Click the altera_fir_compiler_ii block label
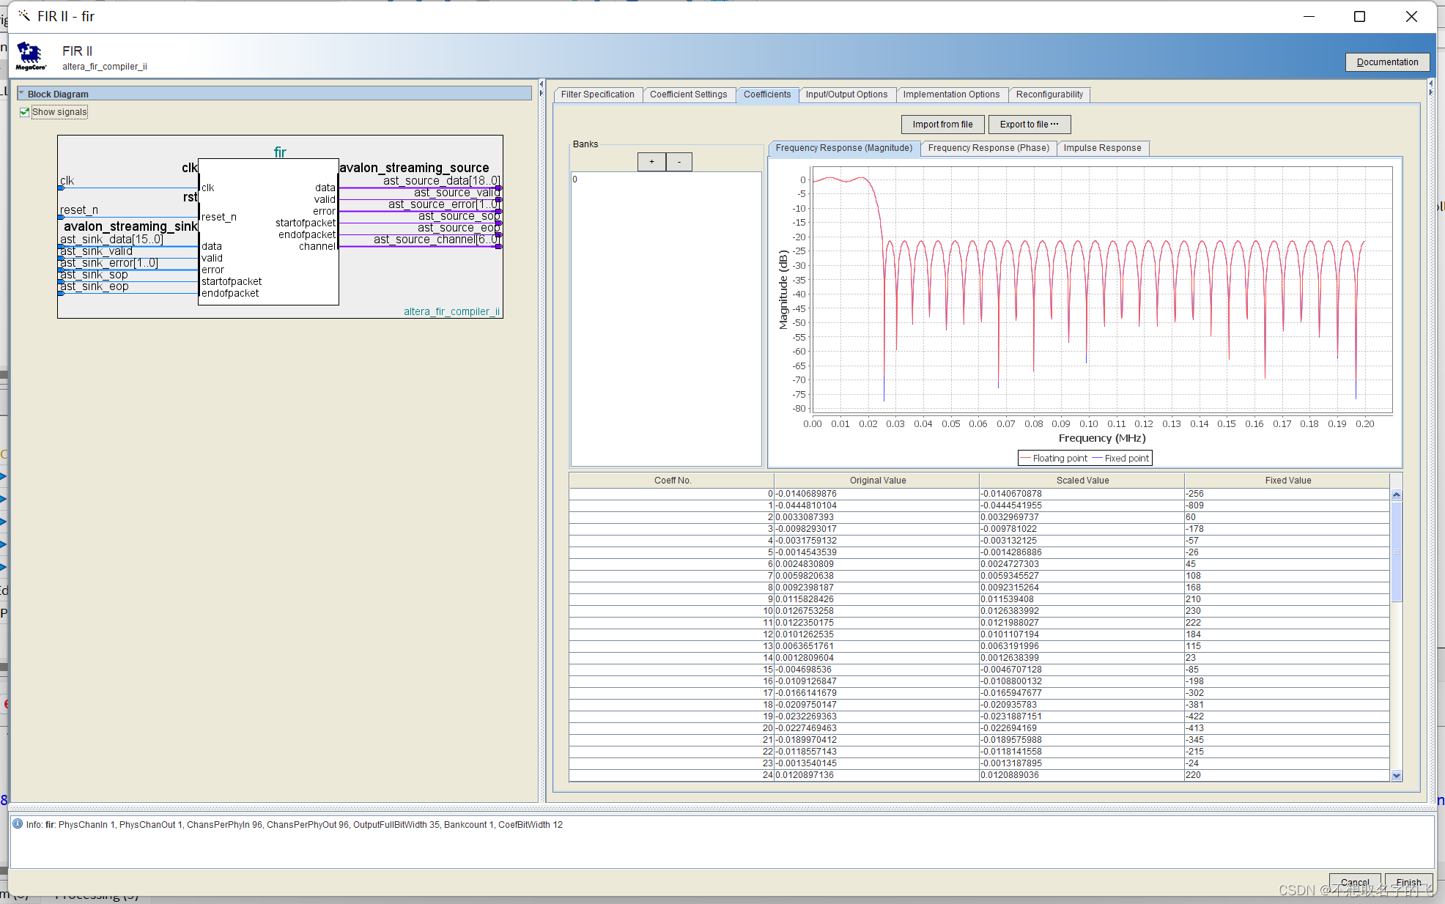The height and width of the screenshot is (904, 1445). (451, 311)
